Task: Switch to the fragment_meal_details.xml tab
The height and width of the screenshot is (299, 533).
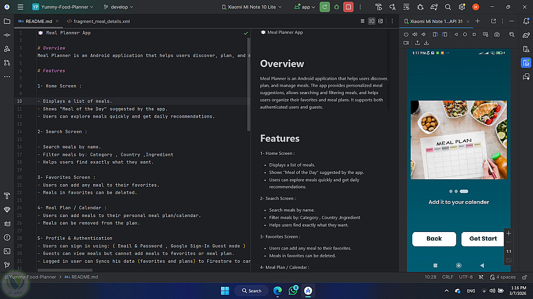Action: (x=98, y=21)
